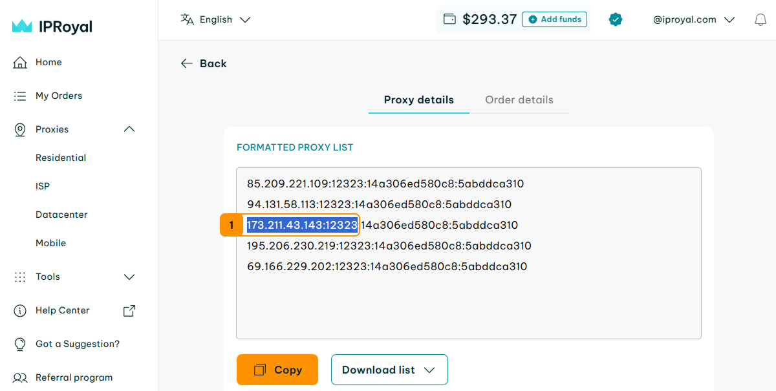Click the Home house icon
This screenshot has width=776, height=391.
click(x=21, y=62)
